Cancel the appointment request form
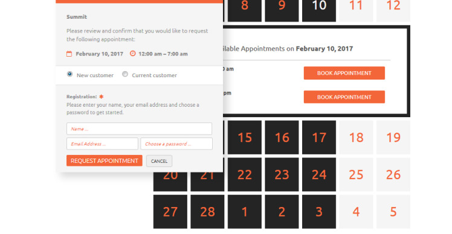Image resolution: width=452 pixels, height=234 pixels. click(159, 161)
